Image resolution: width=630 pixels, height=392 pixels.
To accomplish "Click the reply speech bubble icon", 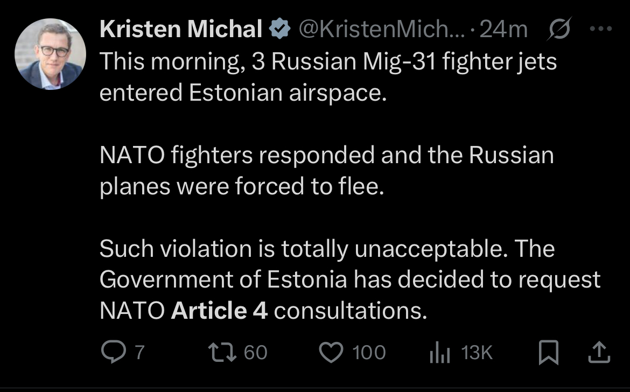I will pos(113,353).
